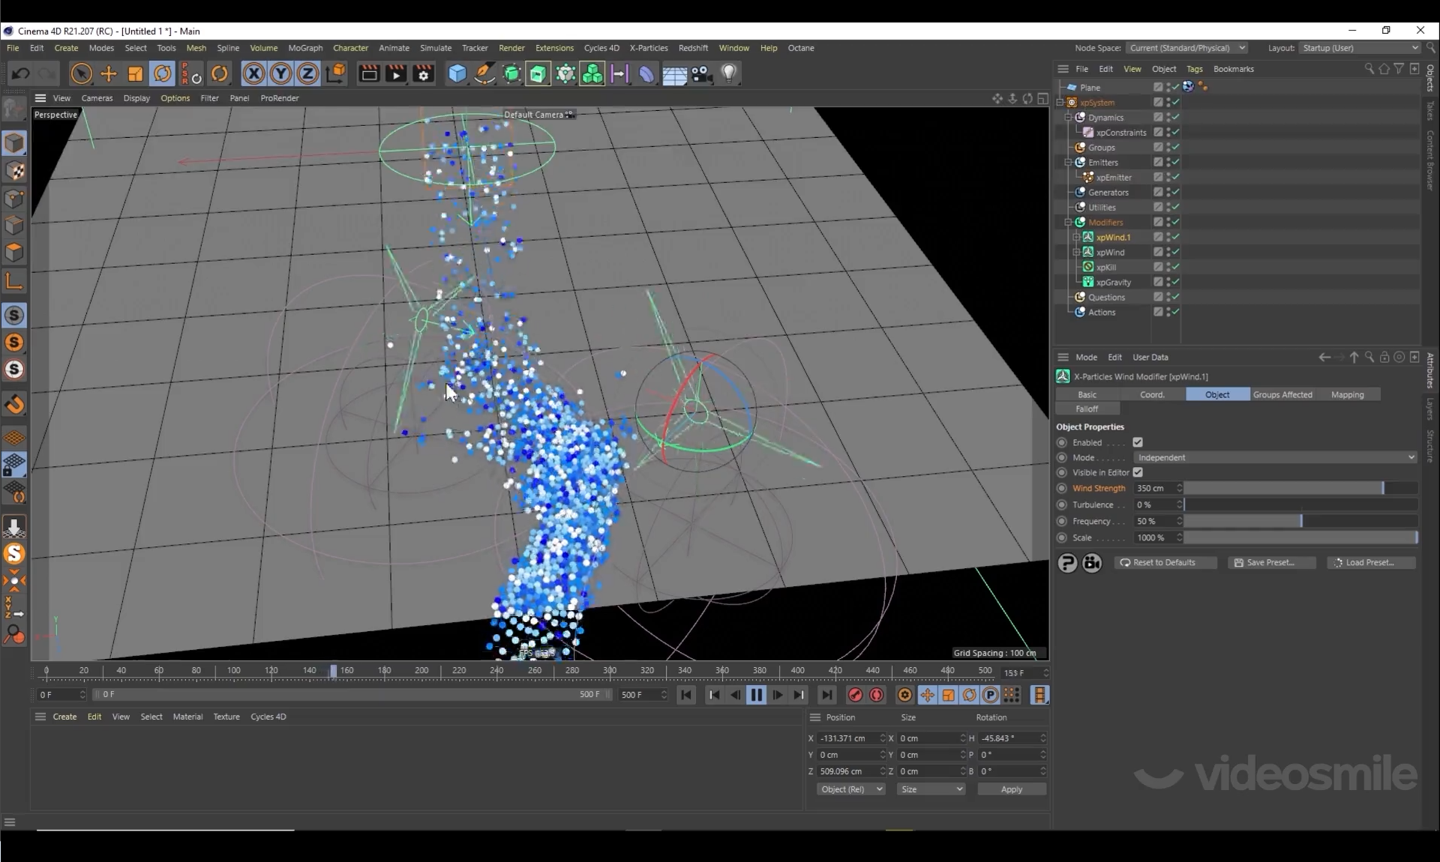Add a Light object with the bulb icon
The height and width of the screenshot is (862, 1440).
click(729, 73)
